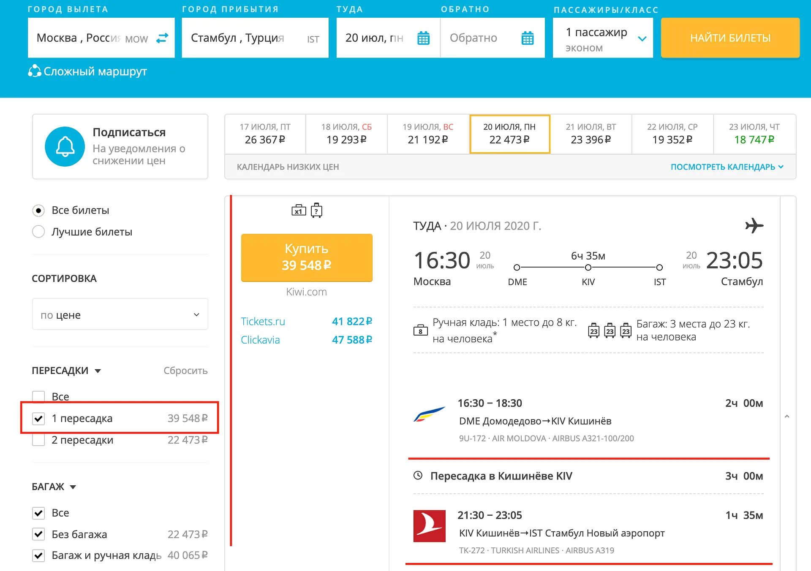Image resolution: width=811 pixels, height=571 pixels.
Task: Click the Turkish Airlines logo
Action: (x=429, y=526)
